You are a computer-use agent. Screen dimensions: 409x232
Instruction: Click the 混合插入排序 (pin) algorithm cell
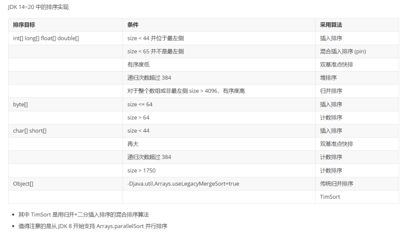point(343,52)
